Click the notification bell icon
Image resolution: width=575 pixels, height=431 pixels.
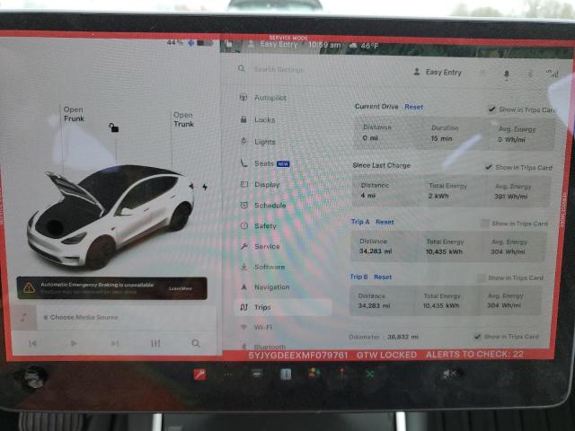pyautogui.click(x=507, y=75)
